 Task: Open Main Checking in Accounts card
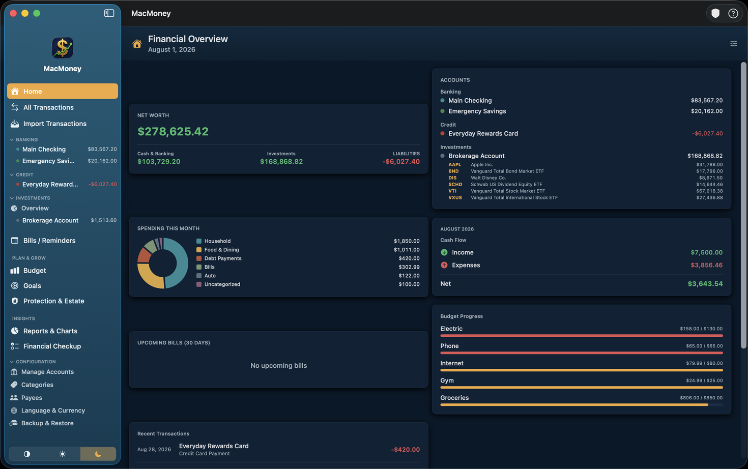tap(581, 101)
